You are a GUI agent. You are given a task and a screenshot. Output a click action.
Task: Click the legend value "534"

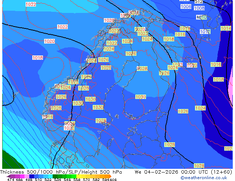pos(57,180)
